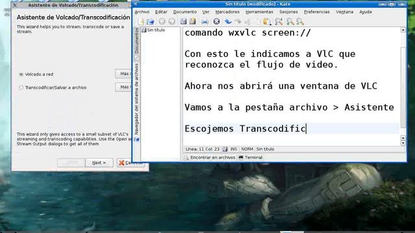This screenshot has height=233, width=415.
Task: Click the Find magnifier icon in Kate
Action: tap(279, 21)
